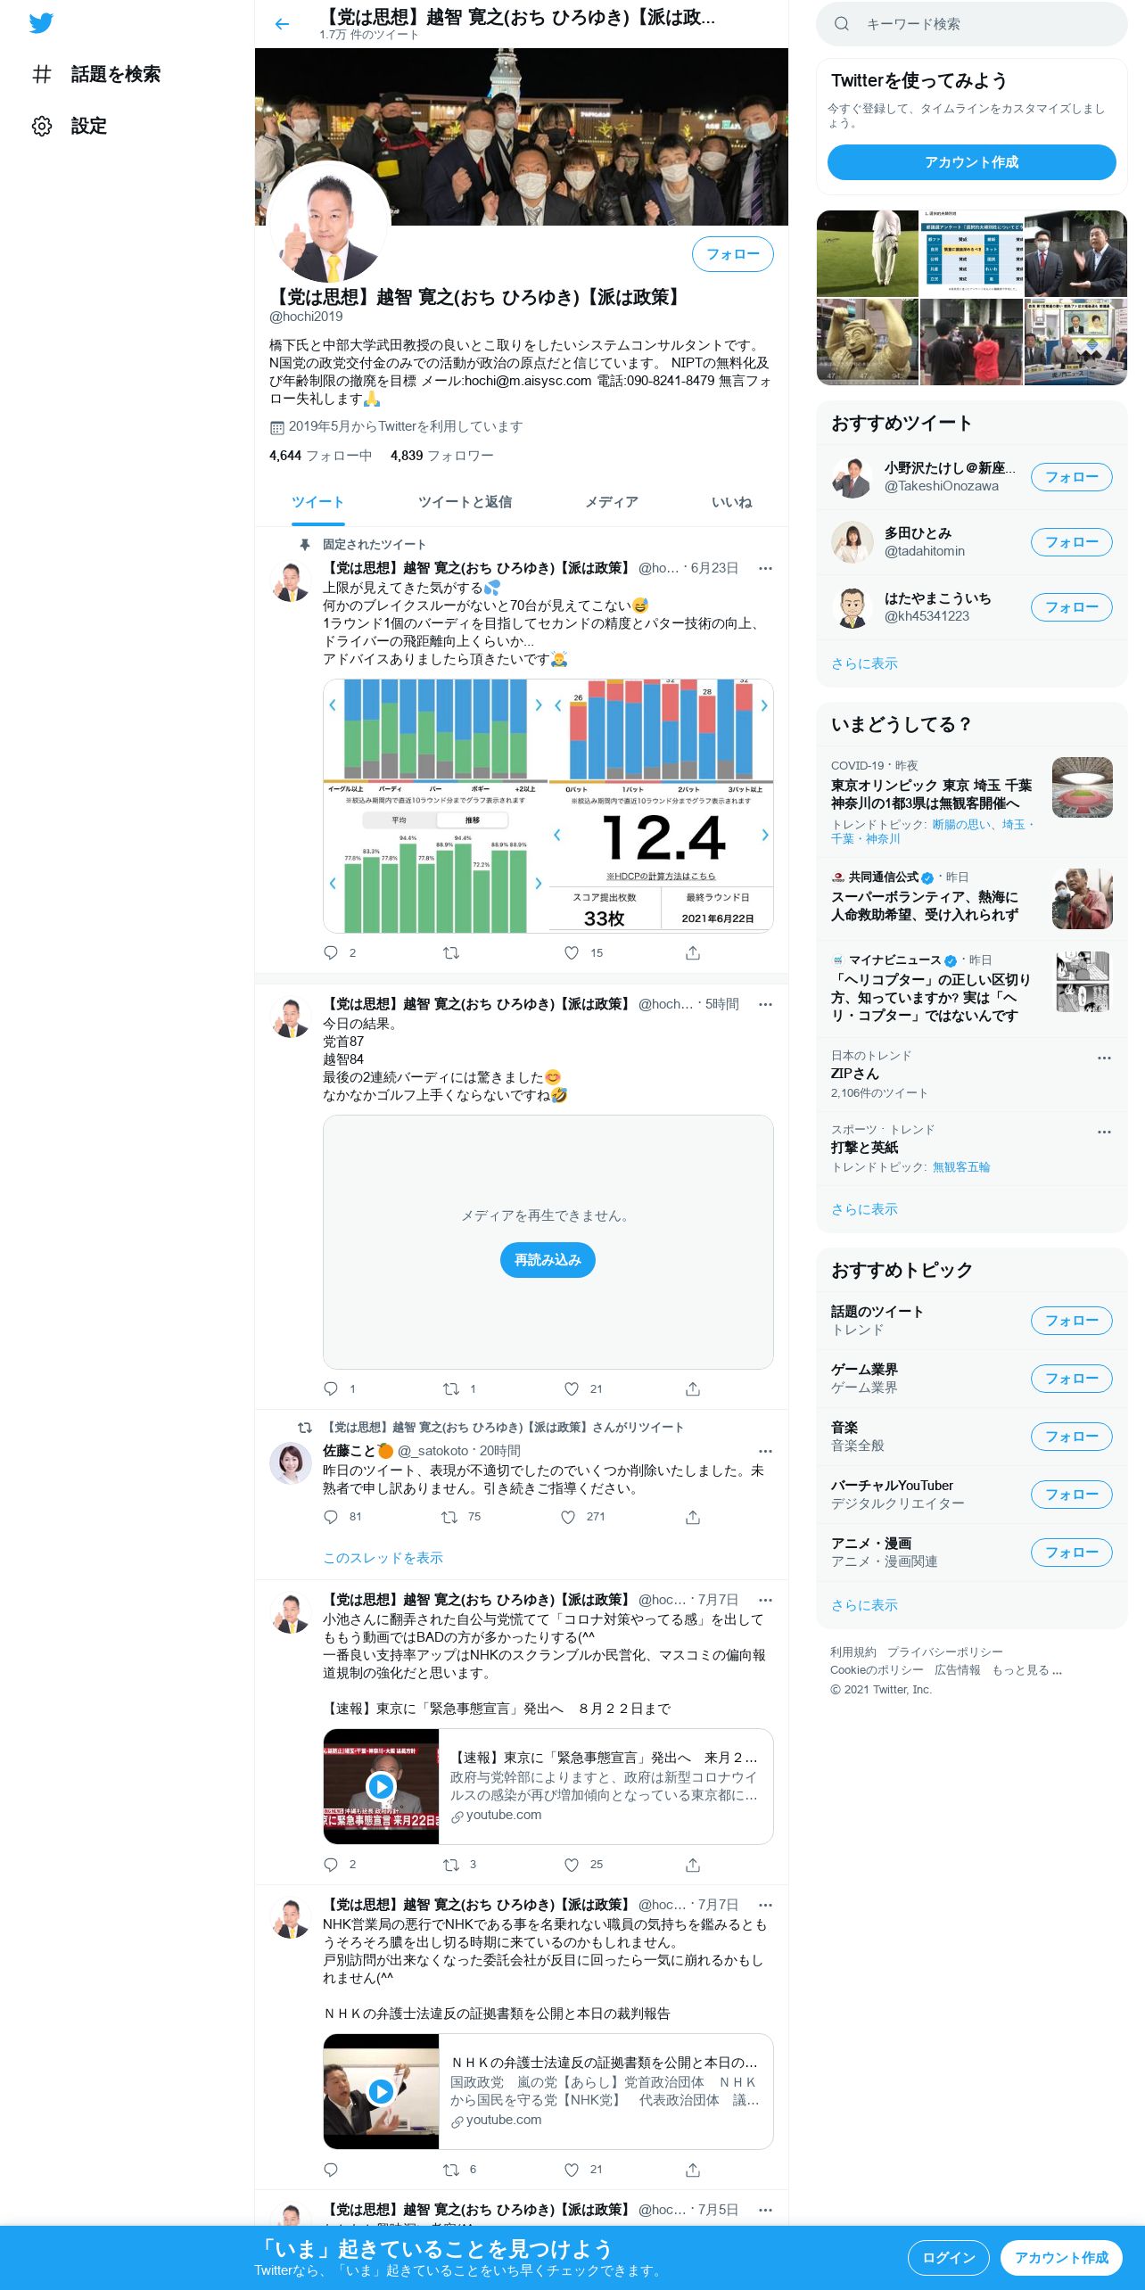The image size is (1145, 2290).
Task: Share the pinned golf stats tweet
Action: coord(693,952)
